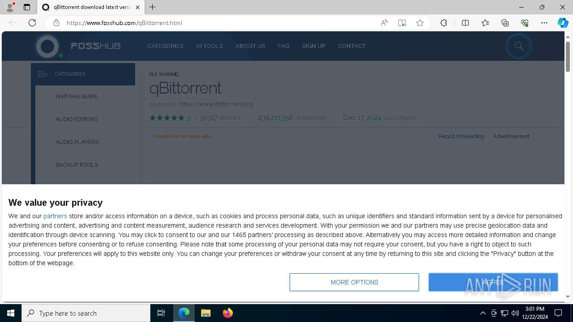
Task: Select AUDIO EDITORS category
Action: (77, 119)
